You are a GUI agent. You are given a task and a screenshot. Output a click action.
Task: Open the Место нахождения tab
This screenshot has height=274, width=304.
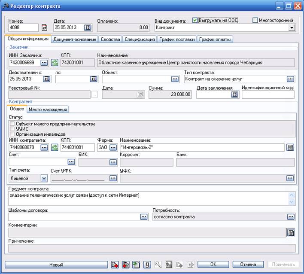click(x=51, y=110)
